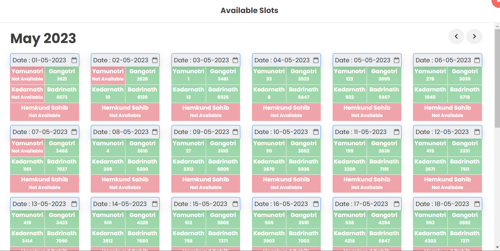The height and width of the screenshot is (251, 500).
Task: Close the Available Slots dialog
Action: (x=497, y=2)
